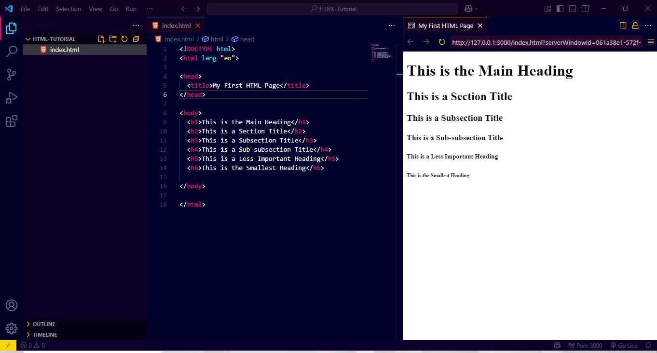This screenshot has height=353, width=657.
Task: Refresh the explorer file list
Action: click(124, 39)
